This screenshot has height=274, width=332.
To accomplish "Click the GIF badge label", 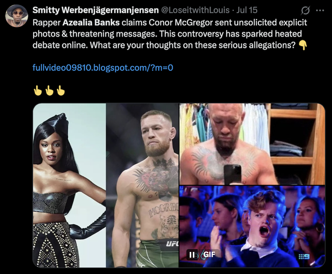I will (209, 254).
